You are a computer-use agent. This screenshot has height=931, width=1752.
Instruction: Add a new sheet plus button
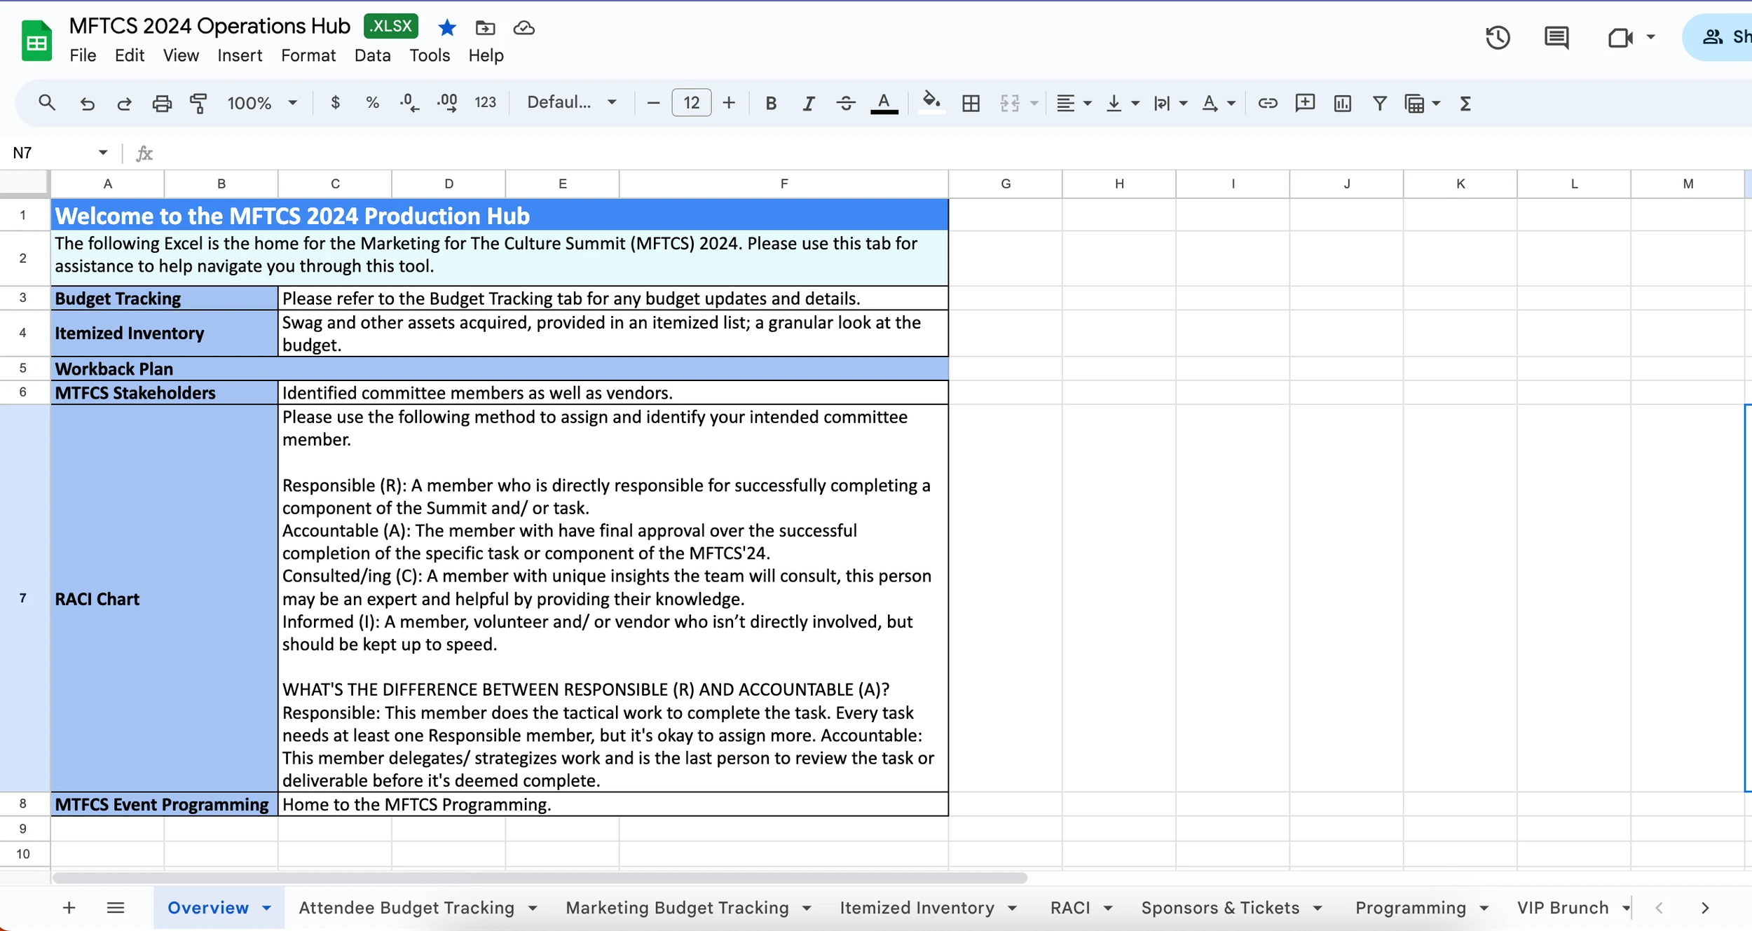69,908
